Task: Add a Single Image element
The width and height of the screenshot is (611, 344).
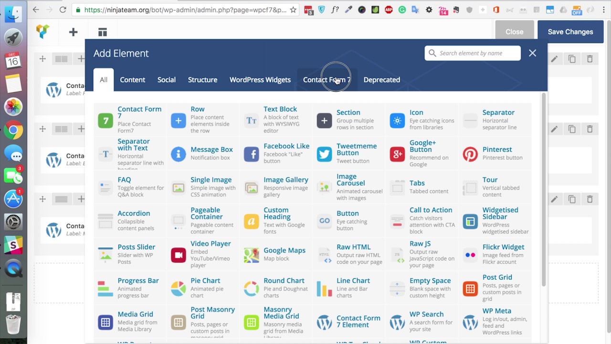Action: [x=203, y=187]
